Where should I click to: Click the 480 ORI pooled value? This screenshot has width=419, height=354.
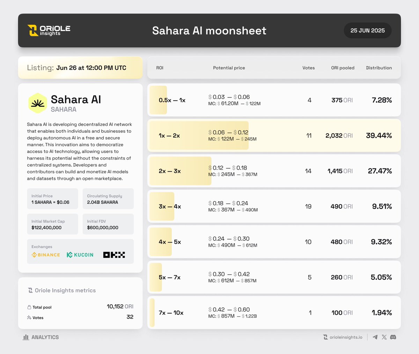342,242
